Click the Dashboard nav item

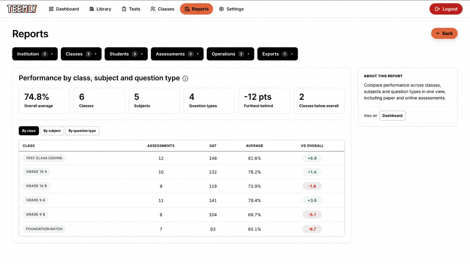coord(64,9)
